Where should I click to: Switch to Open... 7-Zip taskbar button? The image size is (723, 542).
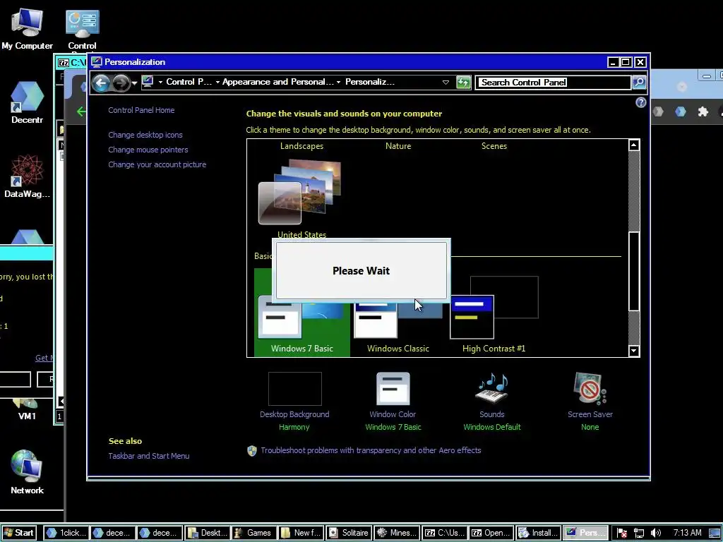click(491, 533)
